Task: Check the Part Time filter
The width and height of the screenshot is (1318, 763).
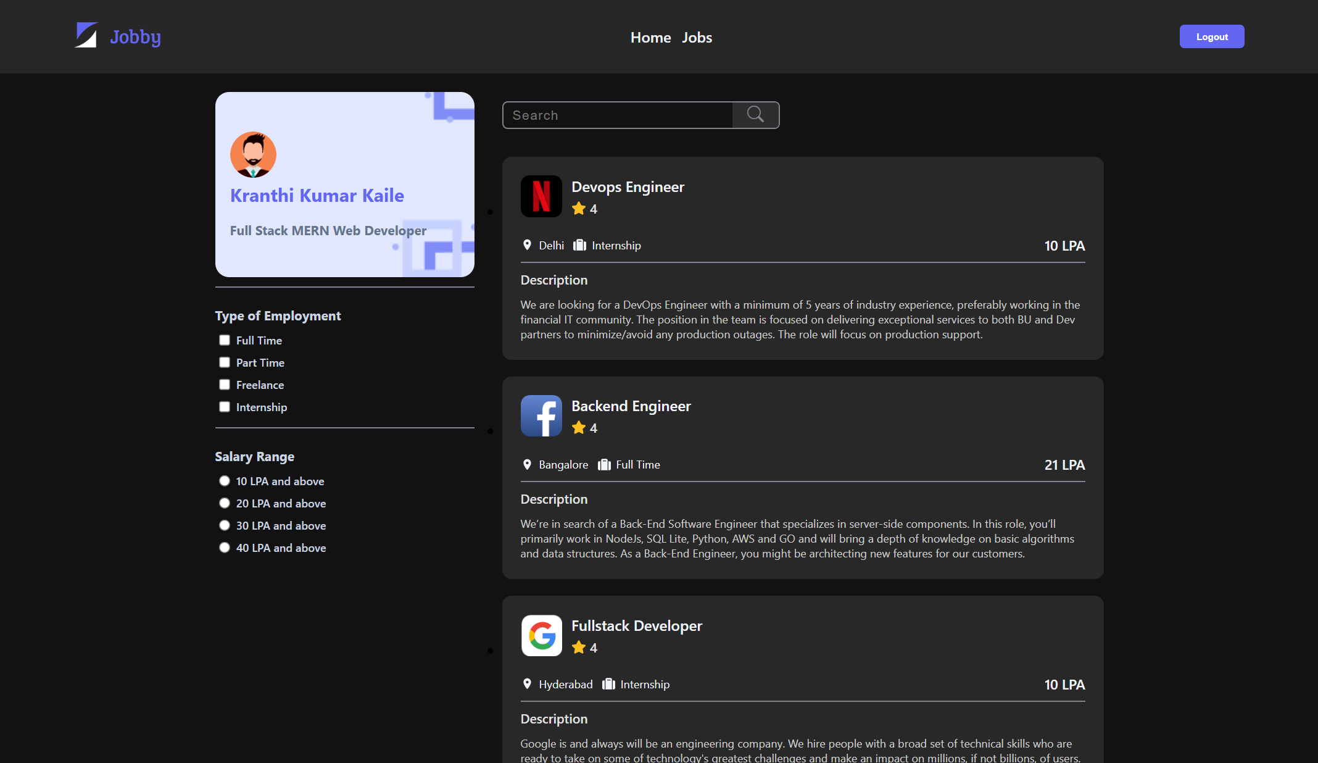Action: 225,362
